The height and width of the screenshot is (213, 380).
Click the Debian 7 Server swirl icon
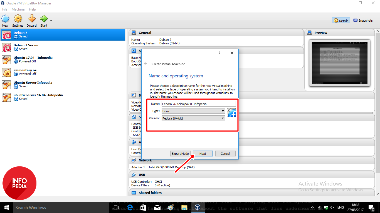[6, 47]
